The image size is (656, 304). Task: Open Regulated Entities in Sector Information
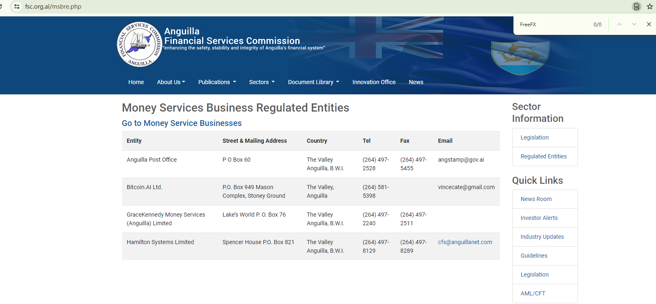543,156
